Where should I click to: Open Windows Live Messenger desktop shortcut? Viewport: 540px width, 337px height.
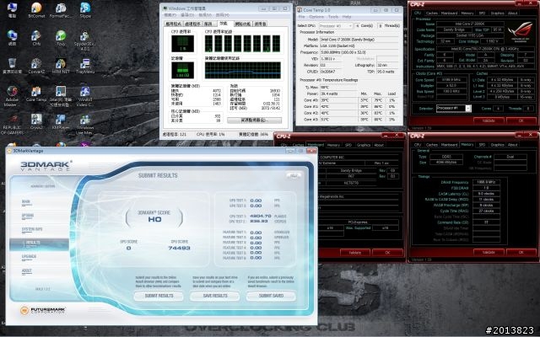coord(85,124)
